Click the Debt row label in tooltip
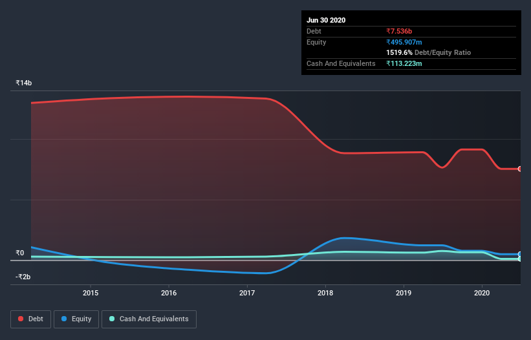The image size is (531, 340). [314, 31]
